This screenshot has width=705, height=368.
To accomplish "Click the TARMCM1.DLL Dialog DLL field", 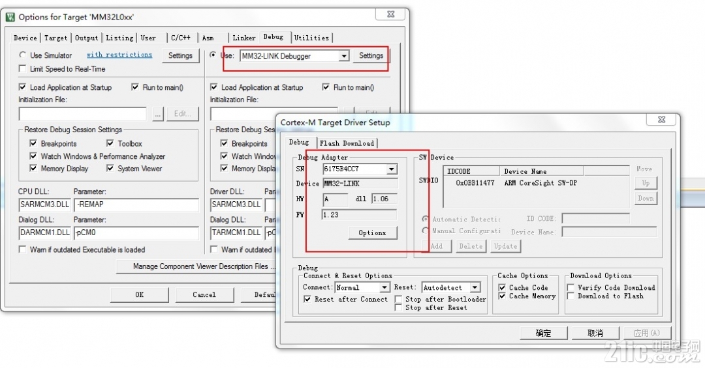I will coord(236,233).
